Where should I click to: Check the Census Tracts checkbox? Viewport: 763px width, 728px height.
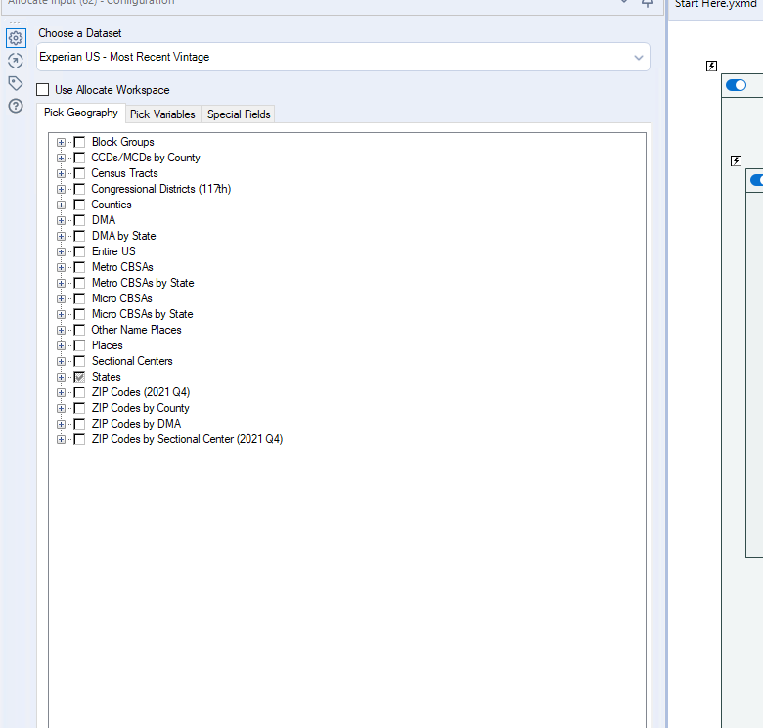(x=80, y=173)
